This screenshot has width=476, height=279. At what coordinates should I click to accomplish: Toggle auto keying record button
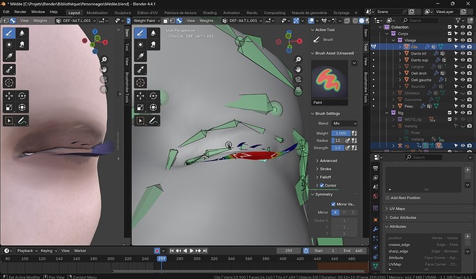click(157, 251)
